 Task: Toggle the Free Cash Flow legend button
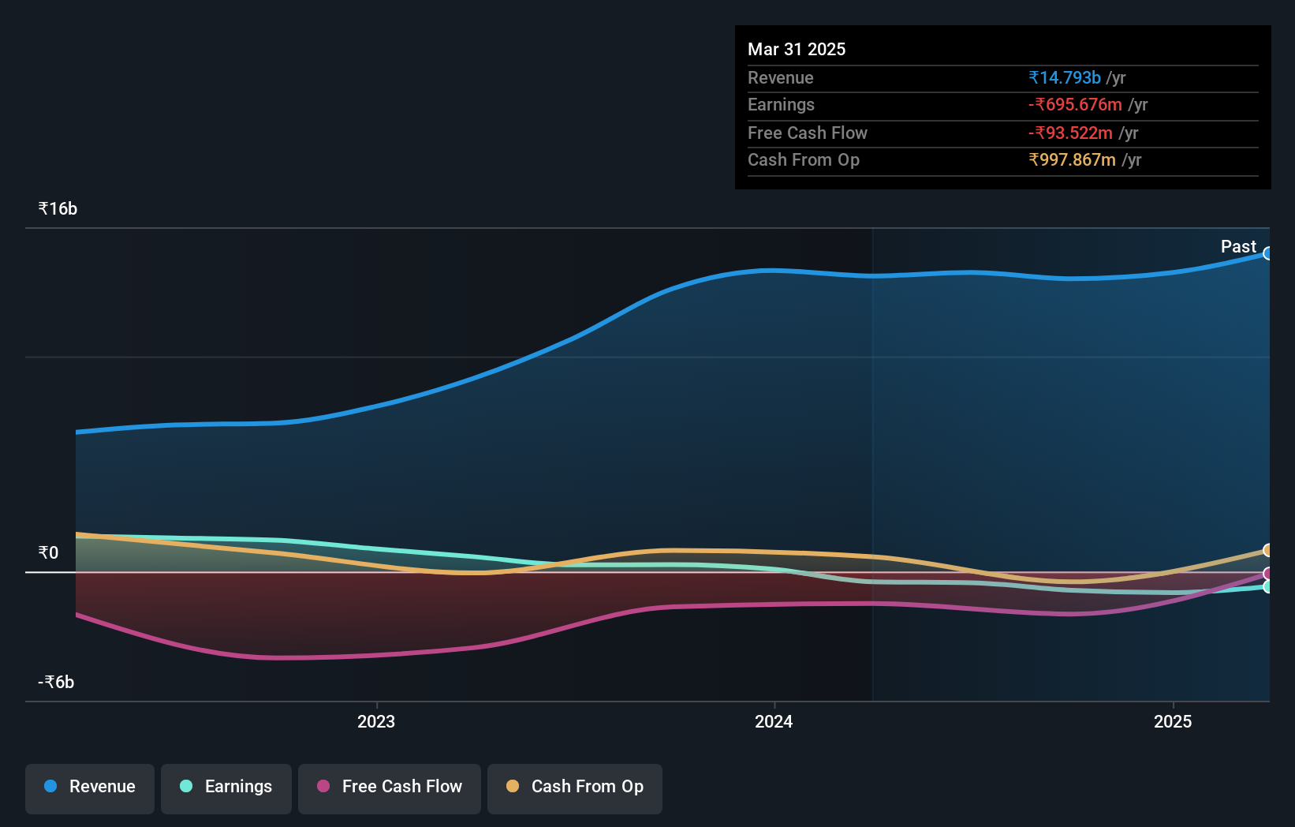pyautogui.click(x=390, y=788)
